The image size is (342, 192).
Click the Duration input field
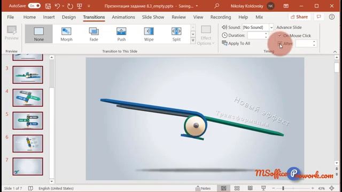click(x=256, y=35)
